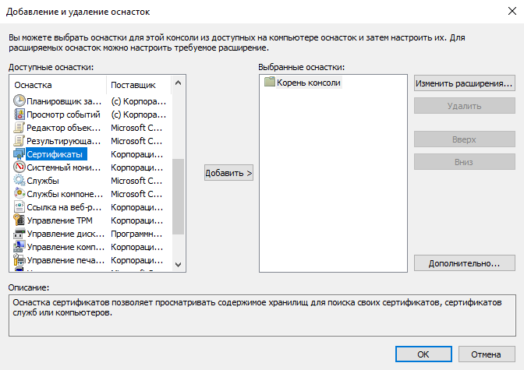Click the Event Viewer icon next to Просмотр событий
This screenshot has width=524, height=370.
(x=19, y=115)
